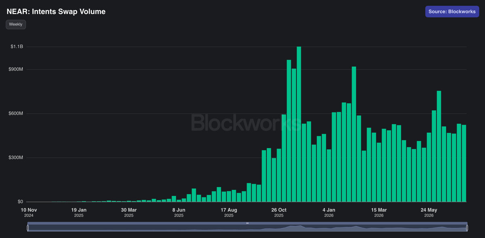Click the Source: Blockworks badge
This screenshot has width=485, height=238.
[x=452, y=11]
